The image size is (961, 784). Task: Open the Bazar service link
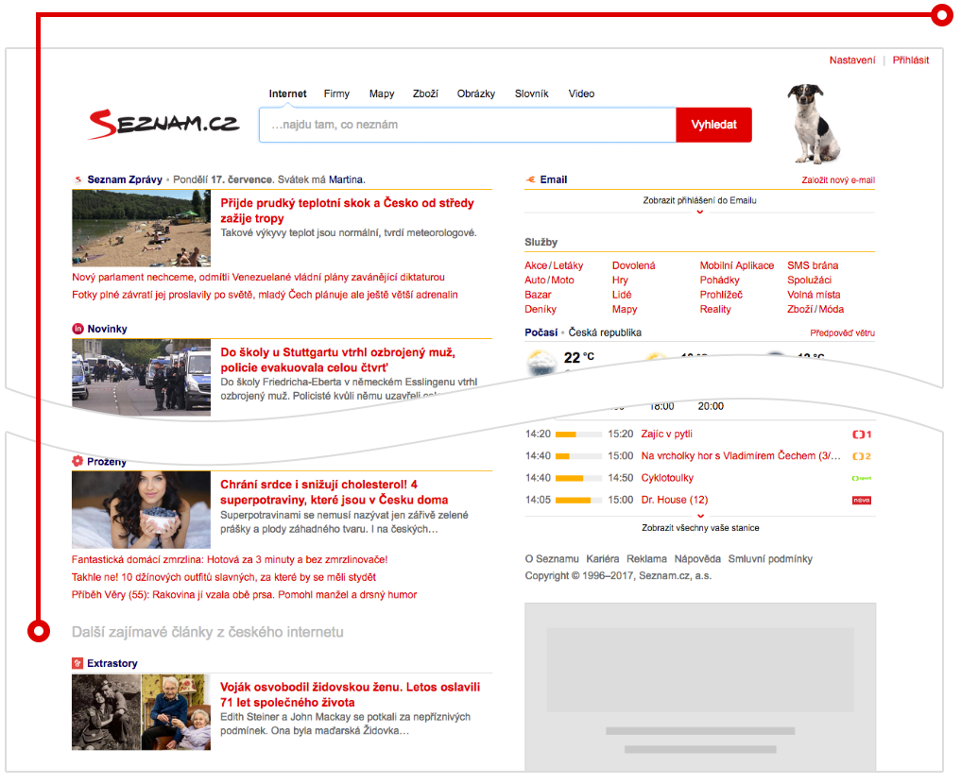[x=538, y=295]
